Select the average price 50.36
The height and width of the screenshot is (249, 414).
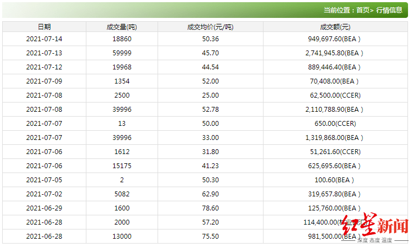point(210,39)
